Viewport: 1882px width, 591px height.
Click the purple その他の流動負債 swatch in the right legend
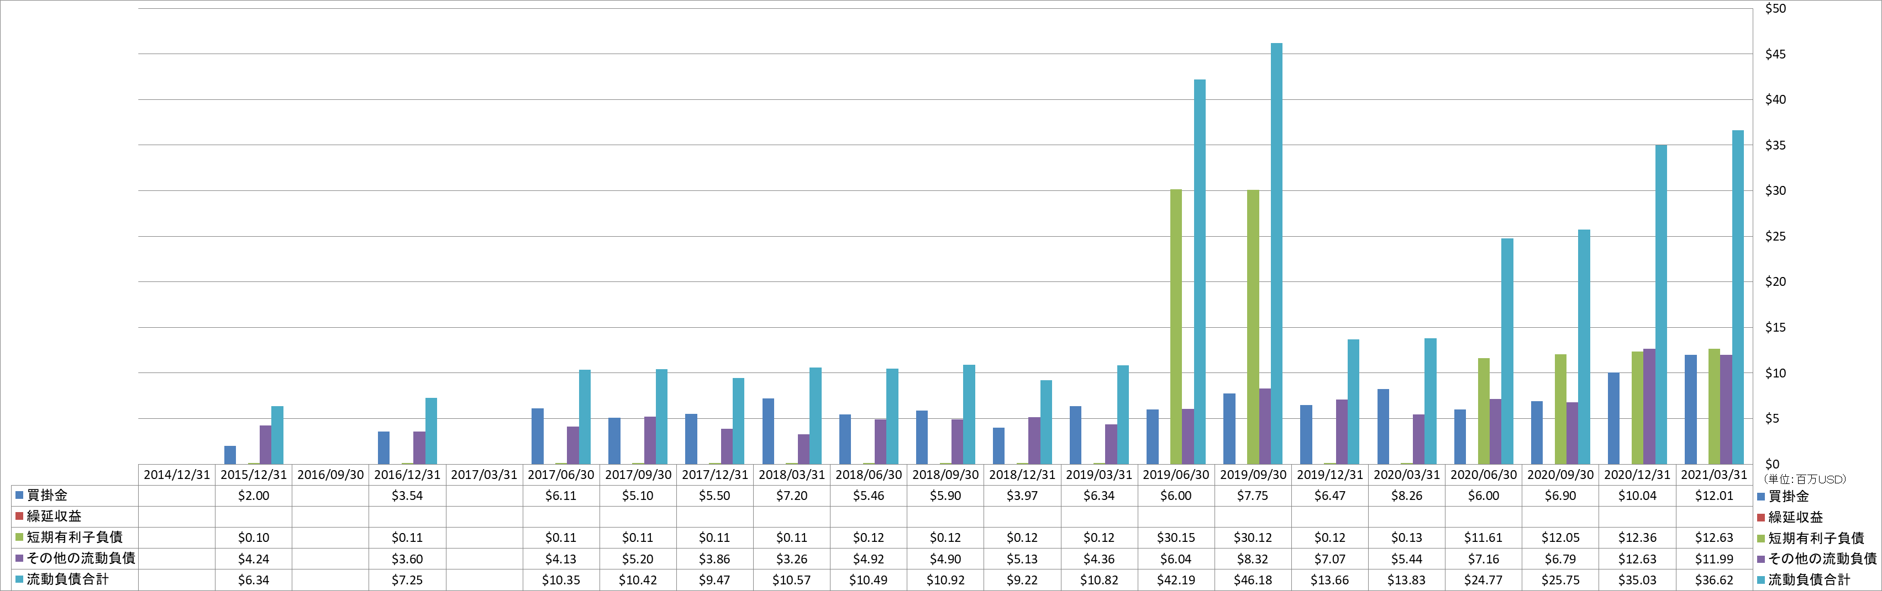(1761, 560)
